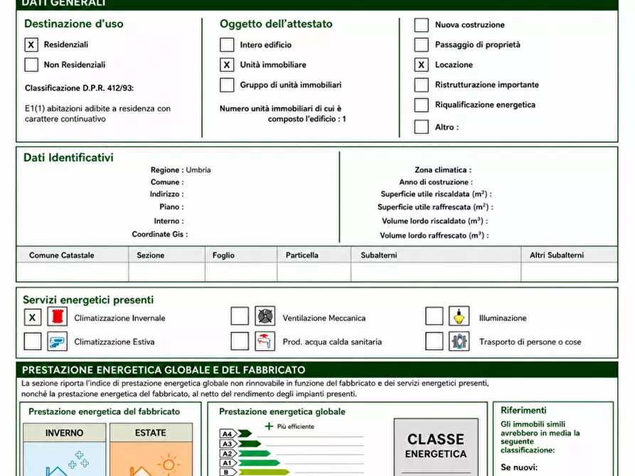Click the Prestazione energetica del fabbricato heading
The height and width of the screenshot is (476, 635).
pyautogui.click(x=104, y=411)
